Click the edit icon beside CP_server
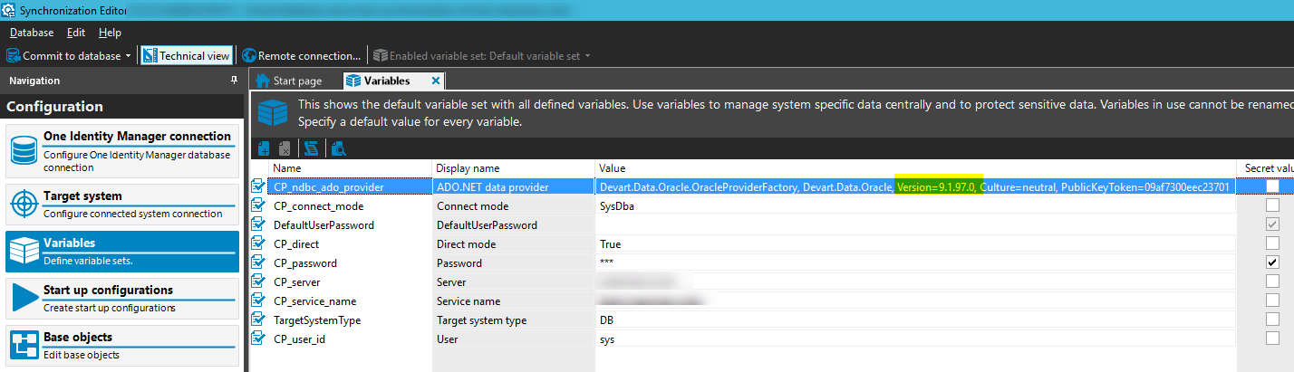 [x=258, y=281]
